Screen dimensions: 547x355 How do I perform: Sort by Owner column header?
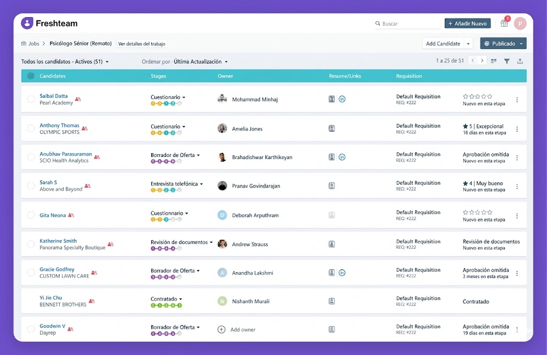click(x=225, y=76)
